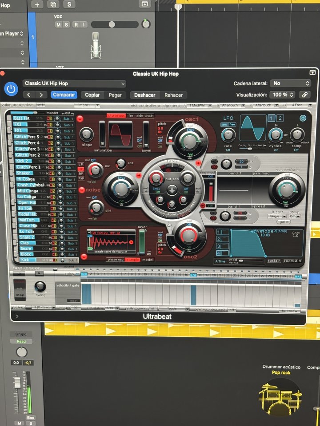Change the Visualización 100 % zoom stepper
The height and width of the screenshot is (426, 320).
pos(283,95)
